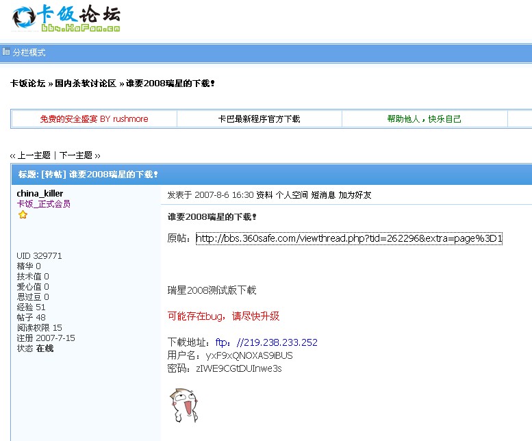
Task: Open 国内杀软讨论区 breadcrumb section
Action: (x=86, y=83)
